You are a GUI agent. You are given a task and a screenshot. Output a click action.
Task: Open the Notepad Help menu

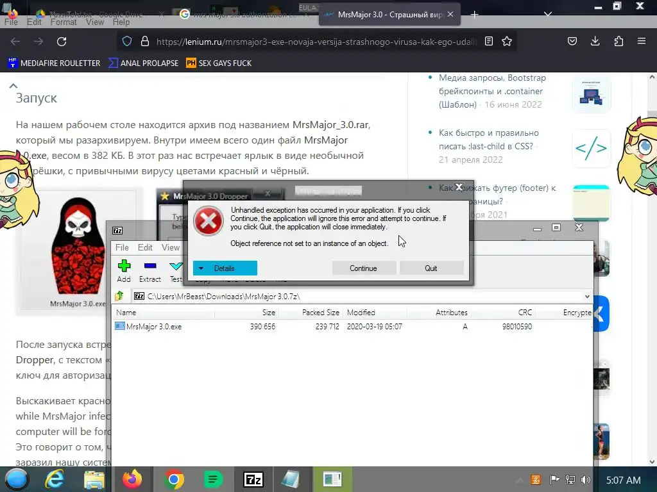[121, 22]
